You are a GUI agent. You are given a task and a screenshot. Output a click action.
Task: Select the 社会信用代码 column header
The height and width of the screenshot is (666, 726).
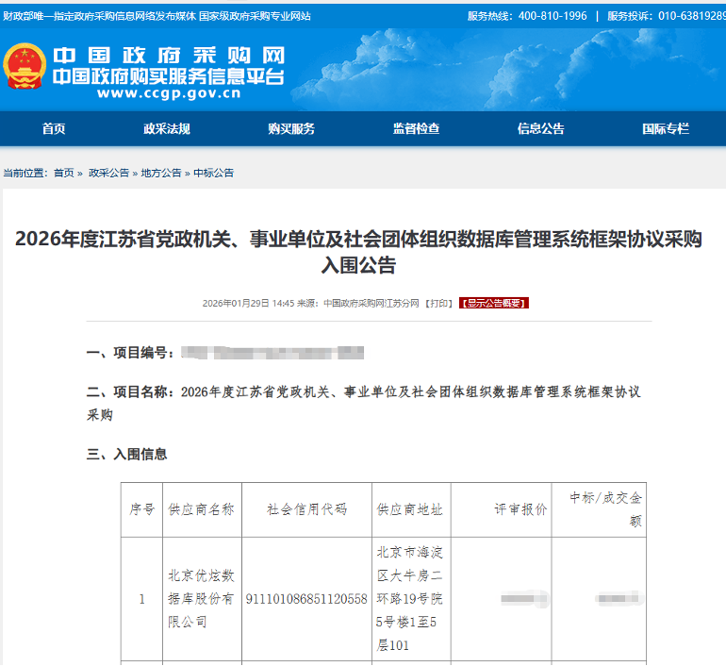point(306,509)
